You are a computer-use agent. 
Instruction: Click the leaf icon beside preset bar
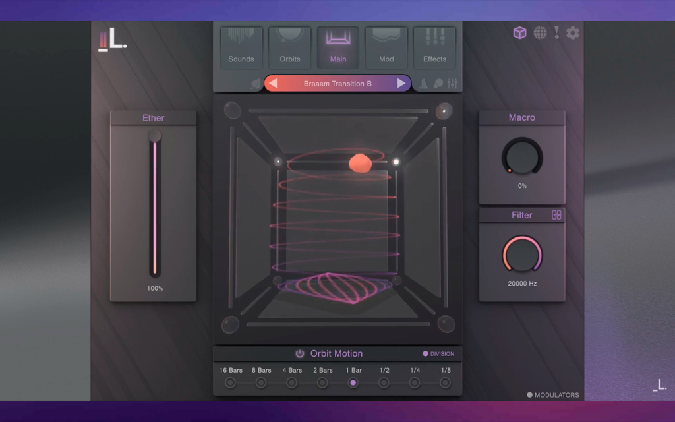(256, 84)
